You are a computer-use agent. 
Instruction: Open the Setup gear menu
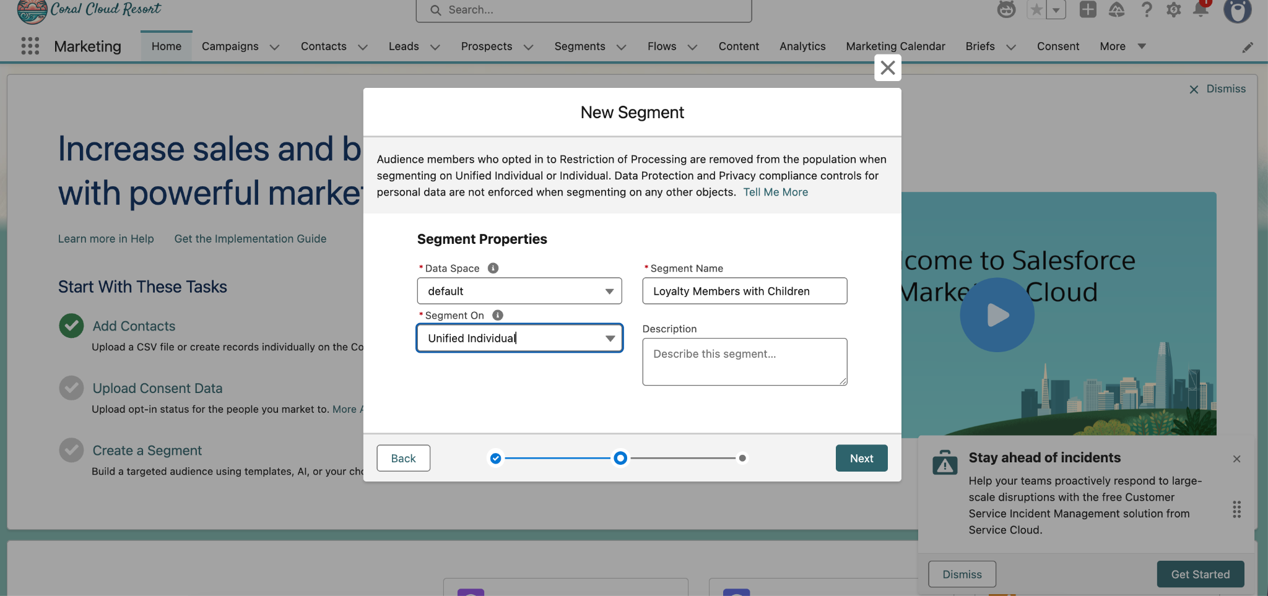tap(1173, 9)
